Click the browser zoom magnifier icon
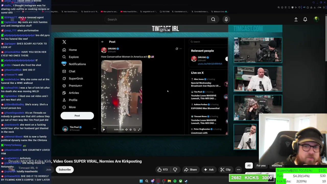This screenshot has height=184, width=327. (x=278, y=7)
